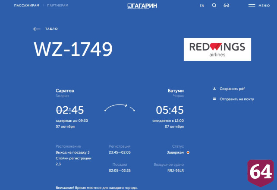The width and height of the screenshot is (277, 190).
Task: Click the orange delayed status dot
Action: pos(188,152)
